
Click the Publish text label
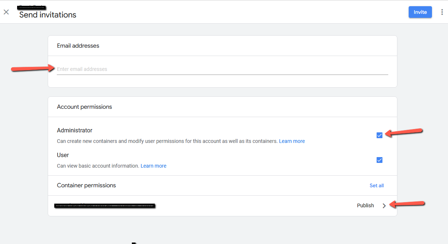365,205
